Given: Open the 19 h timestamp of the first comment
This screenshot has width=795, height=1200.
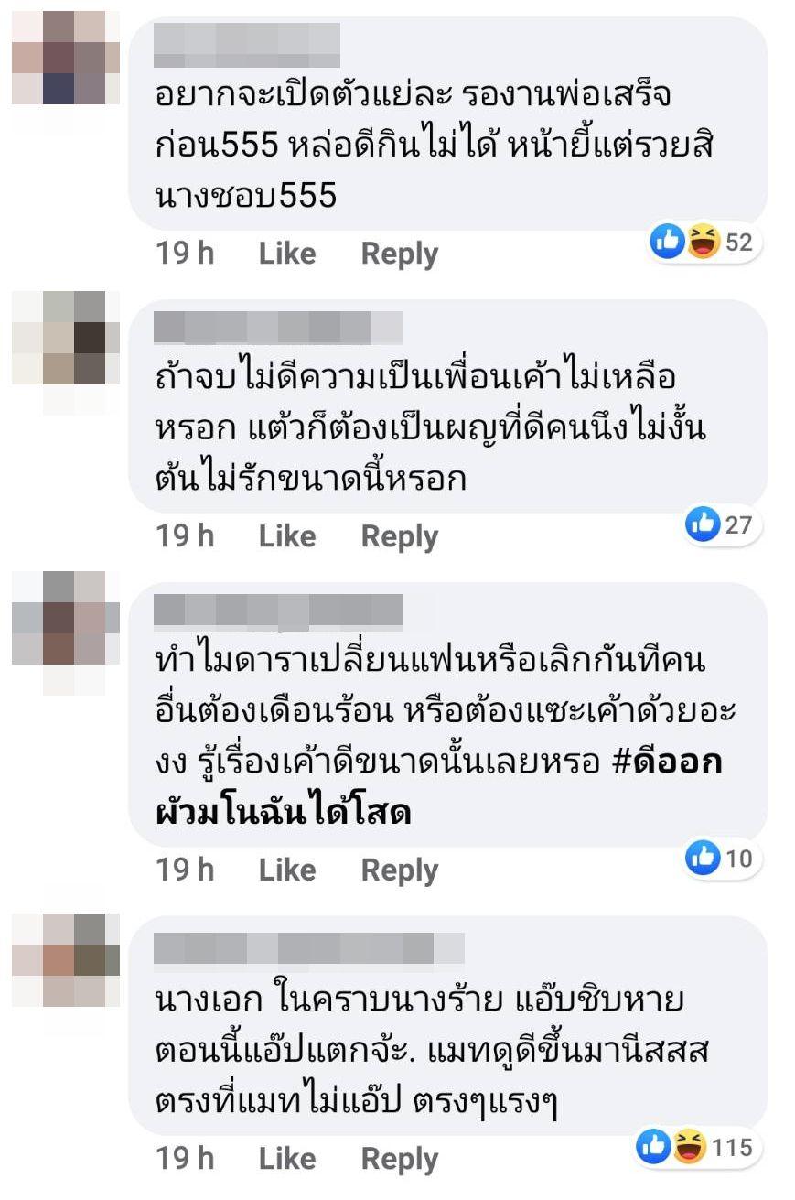Looking at the screenshot, I should point(185,254).
